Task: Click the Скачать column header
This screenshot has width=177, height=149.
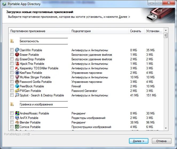Action: click(136, 31)
